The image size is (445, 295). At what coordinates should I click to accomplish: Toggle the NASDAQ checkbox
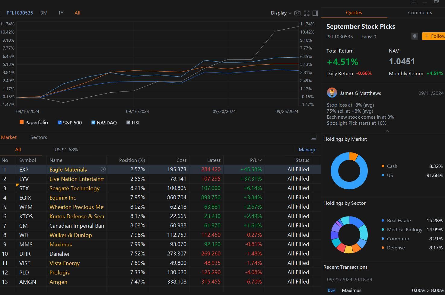coord(93,123)
